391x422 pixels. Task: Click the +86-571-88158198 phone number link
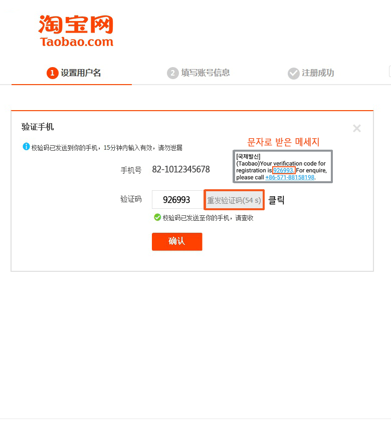pos(290,177)
